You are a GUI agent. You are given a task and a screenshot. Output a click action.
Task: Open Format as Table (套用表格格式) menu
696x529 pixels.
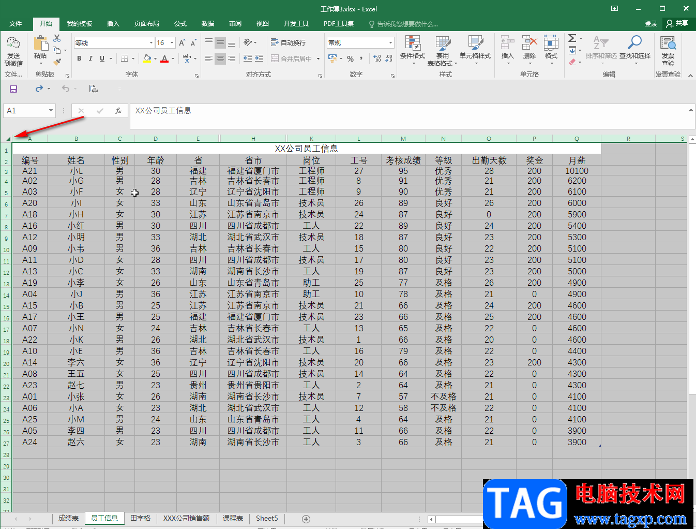tap(442, 51)
